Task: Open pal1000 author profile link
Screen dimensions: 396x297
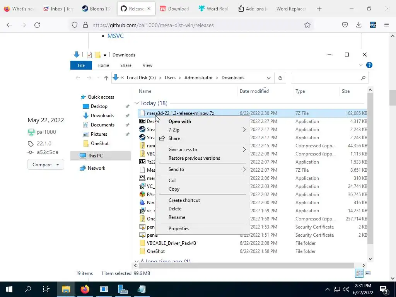Action: tap(46, 132)
